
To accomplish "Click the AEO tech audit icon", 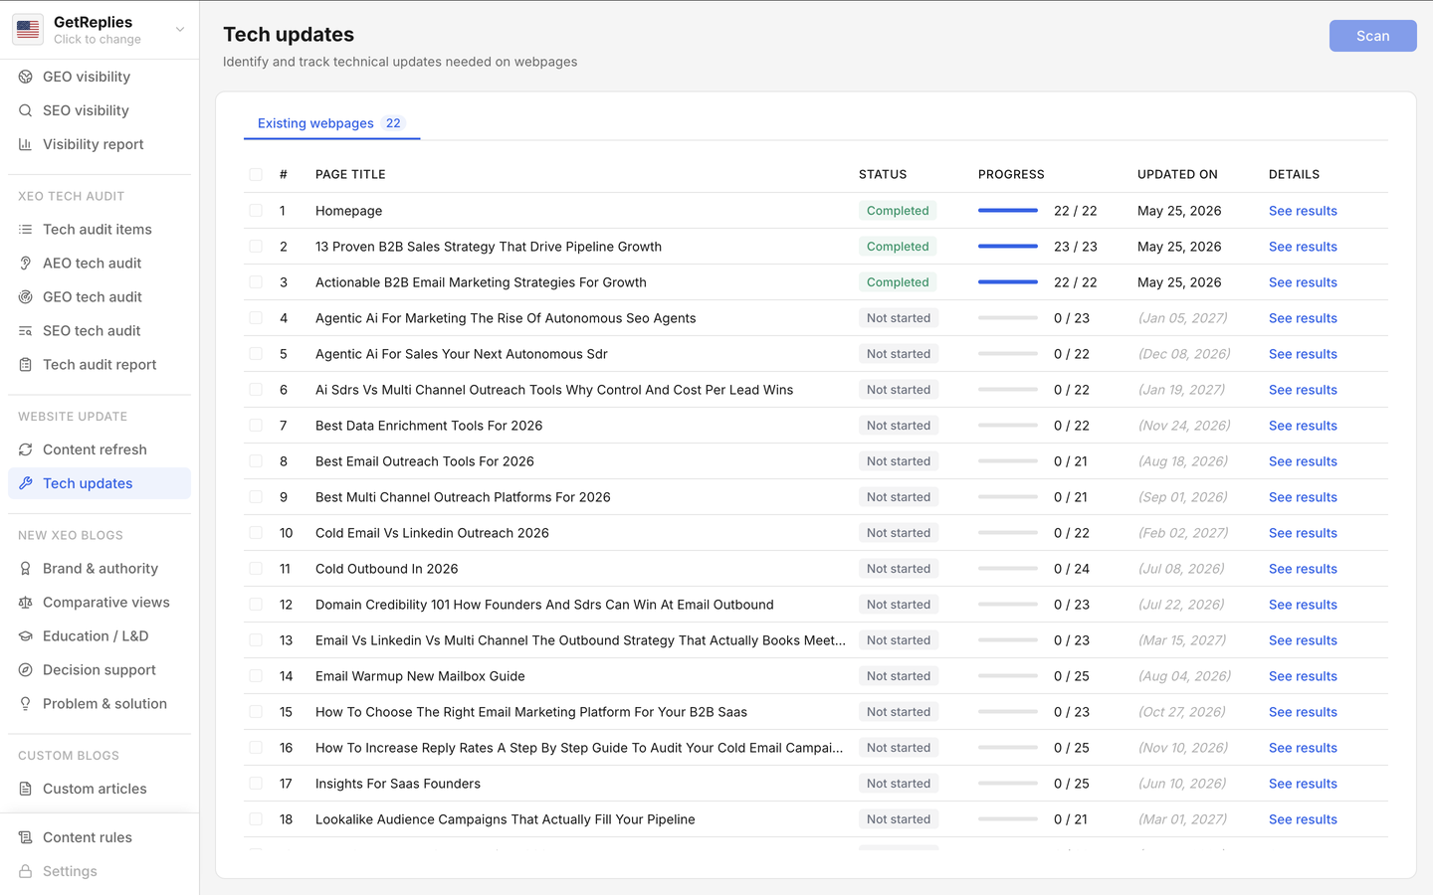I will tap(26, 264).
